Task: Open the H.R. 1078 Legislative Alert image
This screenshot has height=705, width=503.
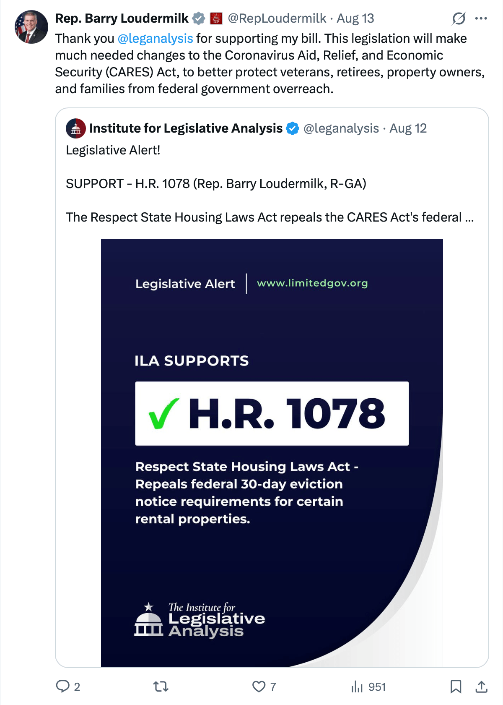Action: [x=272, y=453]
